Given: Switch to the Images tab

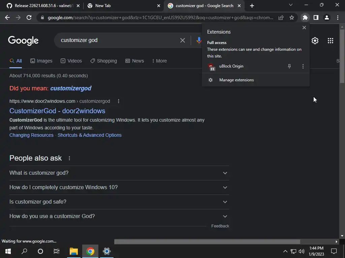Looking at the screenshot, I should click(41, 61).
